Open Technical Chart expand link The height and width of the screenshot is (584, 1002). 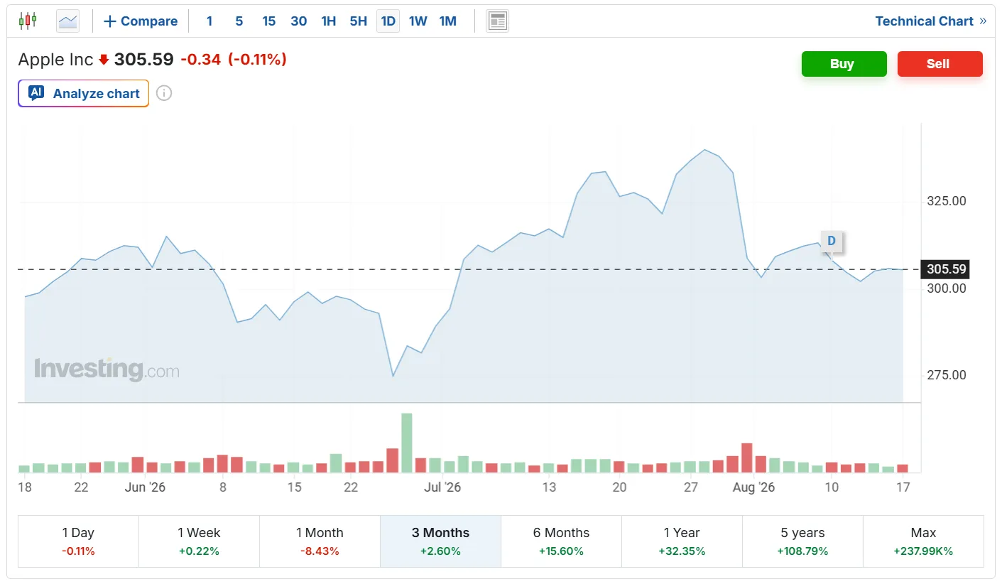[930, 21]
